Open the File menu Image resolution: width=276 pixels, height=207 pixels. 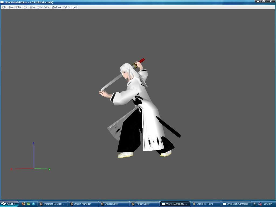(4, 7)
